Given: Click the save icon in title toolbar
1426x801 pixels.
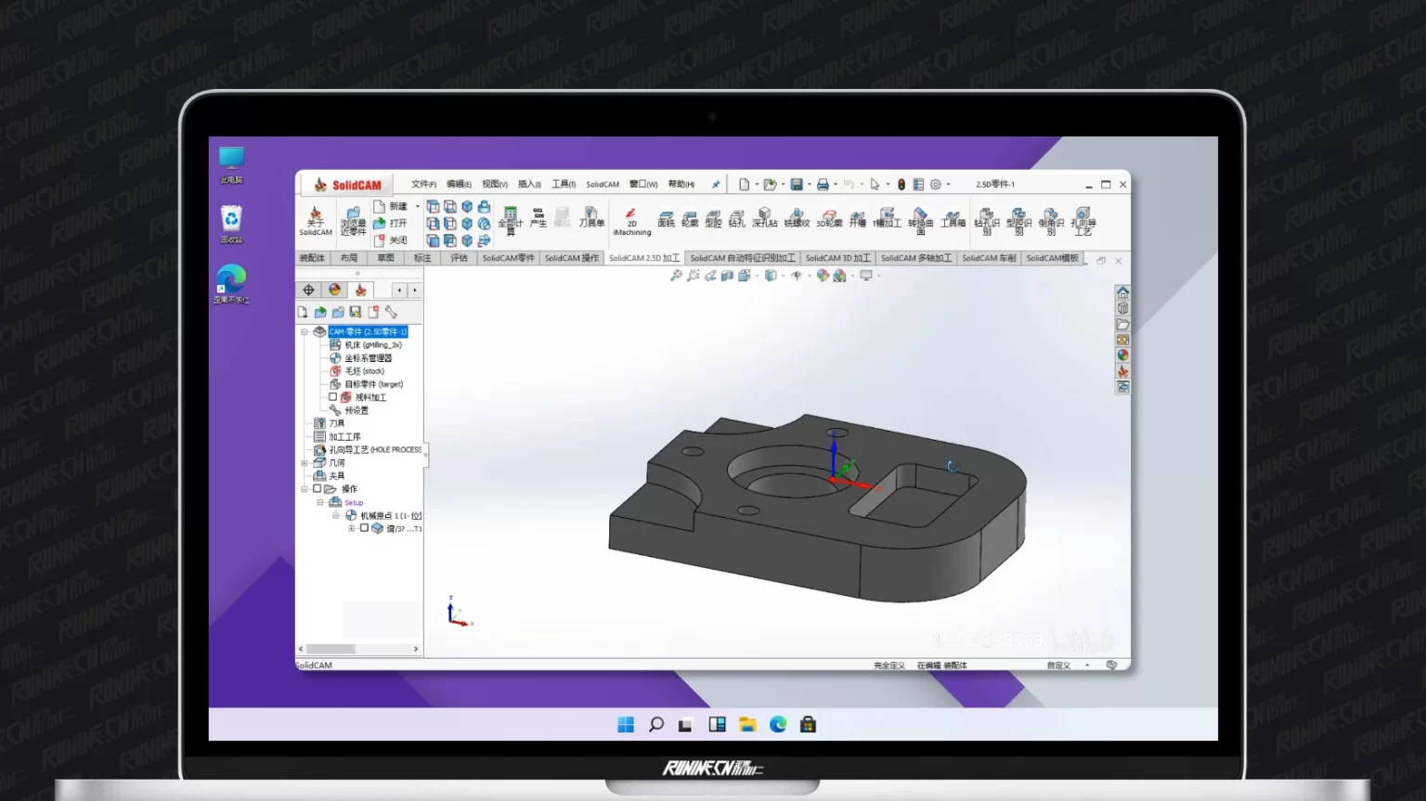Looking at the screenshot, I should 797,184.
